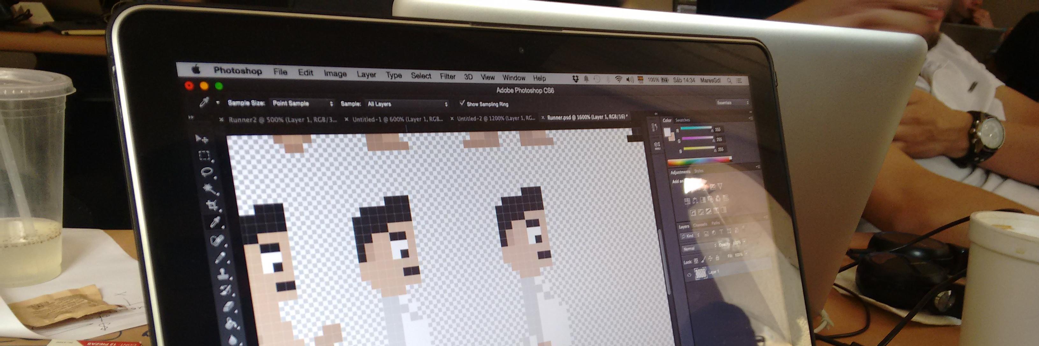1039x346 pixels.
Task: Open the Select menu
Action: (x=421, y=76)
